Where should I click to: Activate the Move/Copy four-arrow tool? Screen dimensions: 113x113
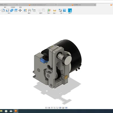[20, 10]
